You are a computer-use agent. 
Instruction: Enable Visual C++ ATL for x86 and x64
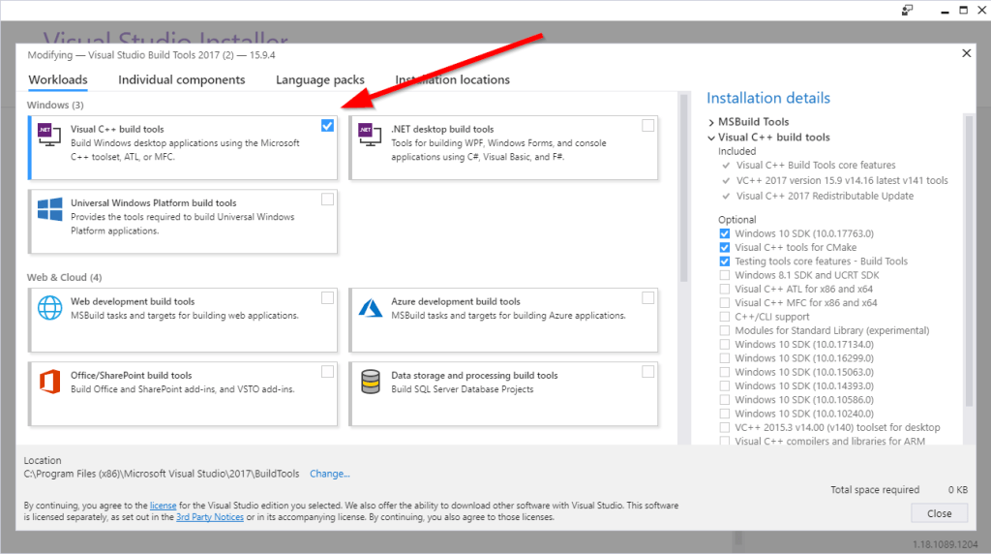[x=724, y=289]
